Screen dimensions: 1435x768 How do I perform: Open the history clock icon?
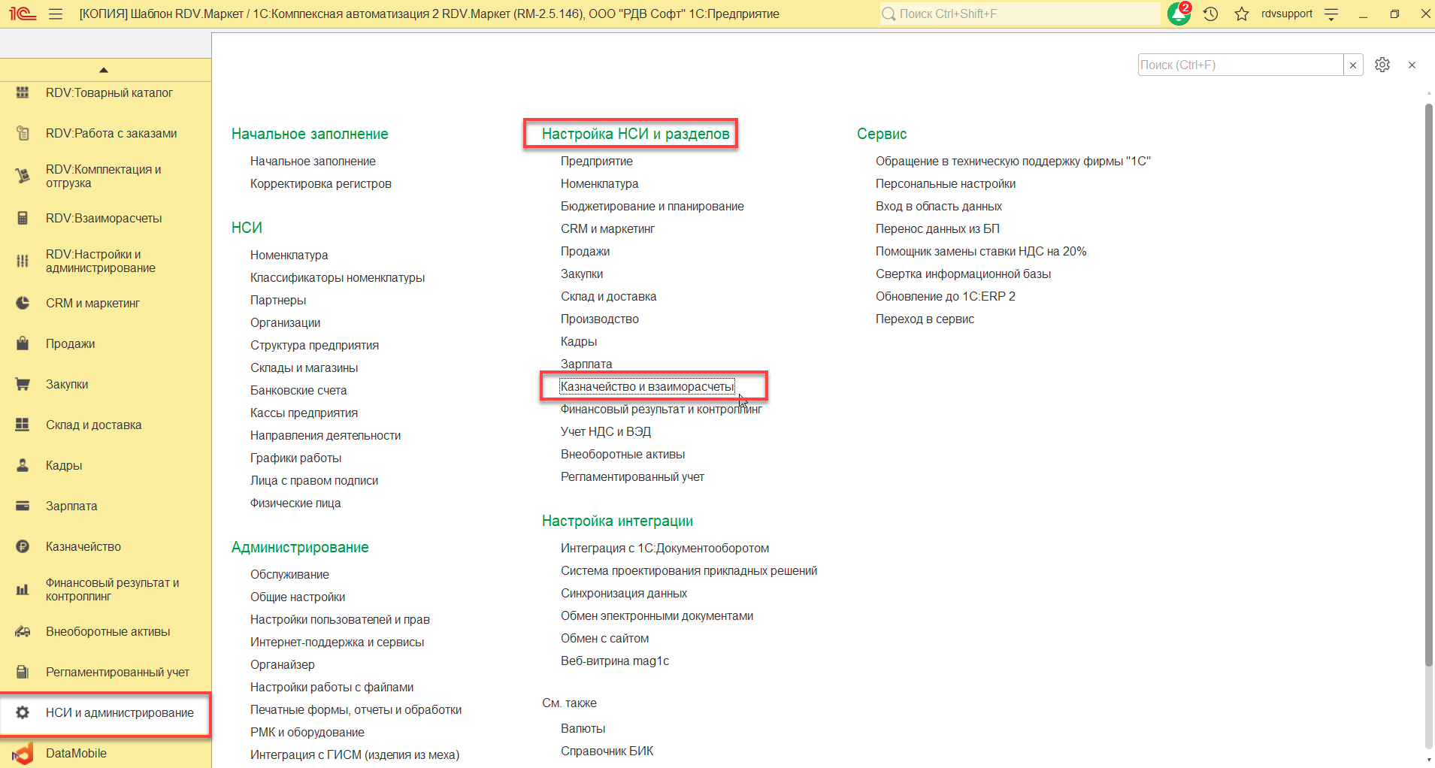pos(1210,14)
